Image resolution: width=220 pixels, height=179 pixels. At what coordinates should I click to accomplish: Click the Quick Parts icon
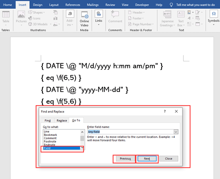pyautogui.click(x=189, y=12)
